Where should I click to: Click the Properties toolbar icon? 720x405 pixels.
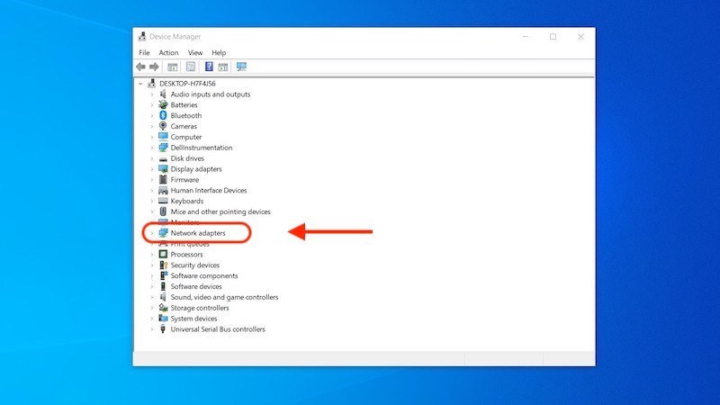[191, 67]
